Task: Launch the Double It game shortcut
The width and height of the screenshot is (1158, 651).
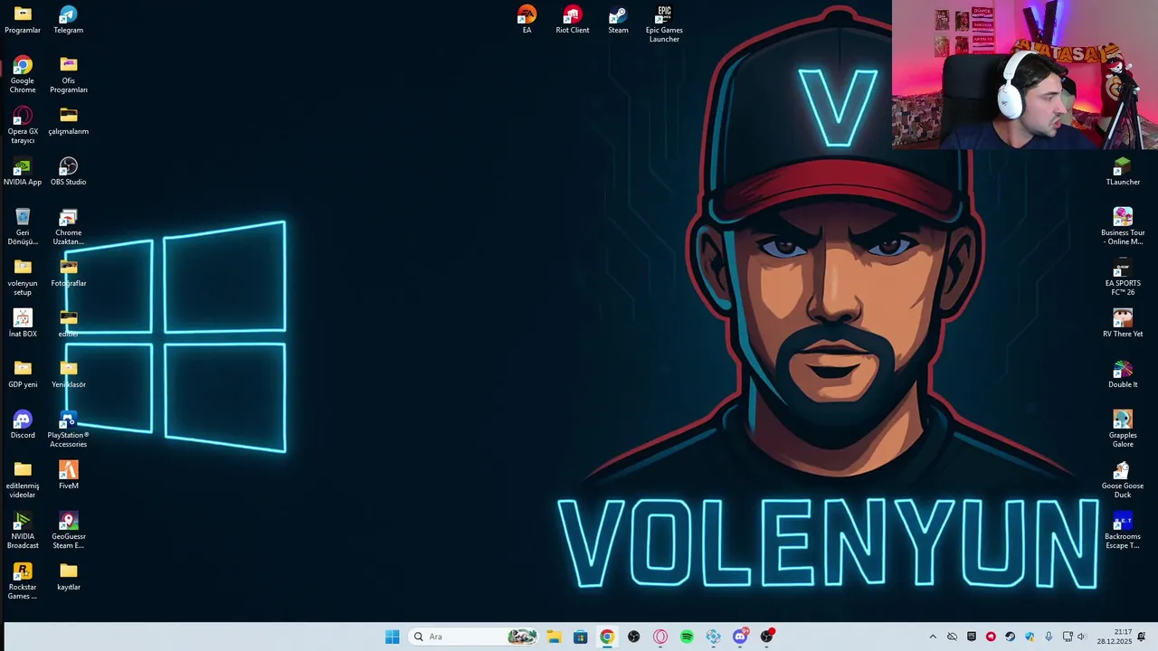Action: [1123, 373]
